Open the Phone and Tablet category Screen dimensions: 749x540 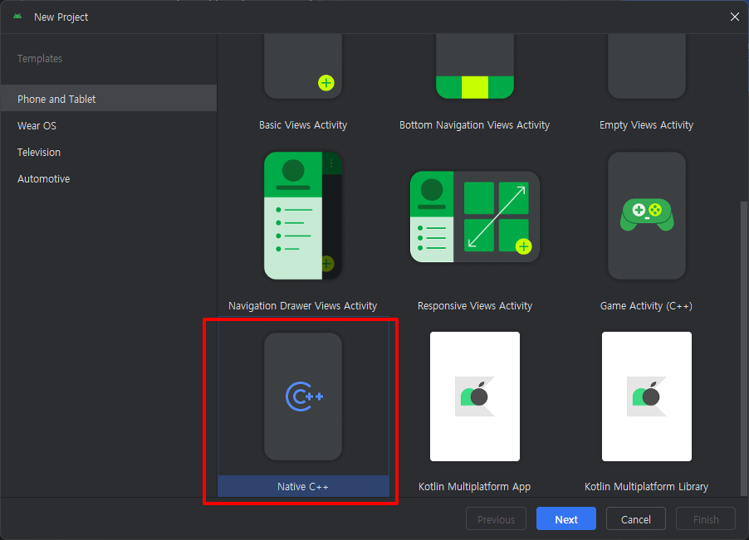click(x=109, y=98)
